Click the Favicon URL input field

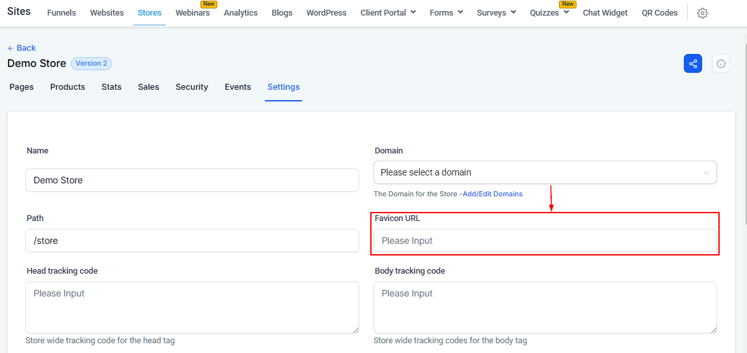[x=545, y=241]
